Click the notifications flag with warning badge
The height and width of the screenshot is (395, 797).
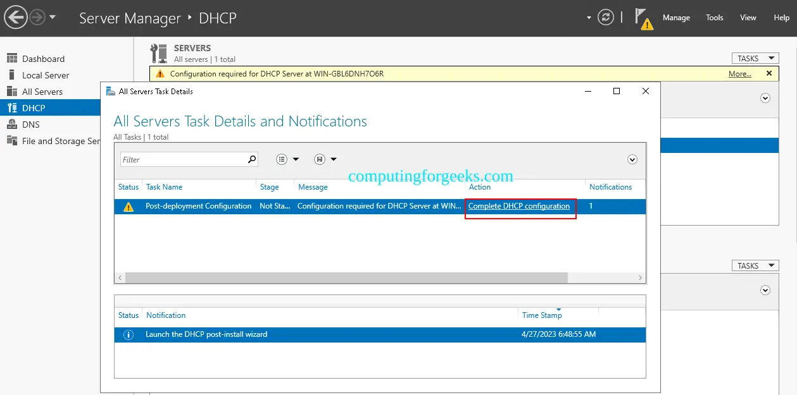[644, 18]
